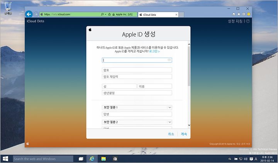Expand the address bar autocomplete dropdown arrow
278x163 pixels.
point(105,14)
